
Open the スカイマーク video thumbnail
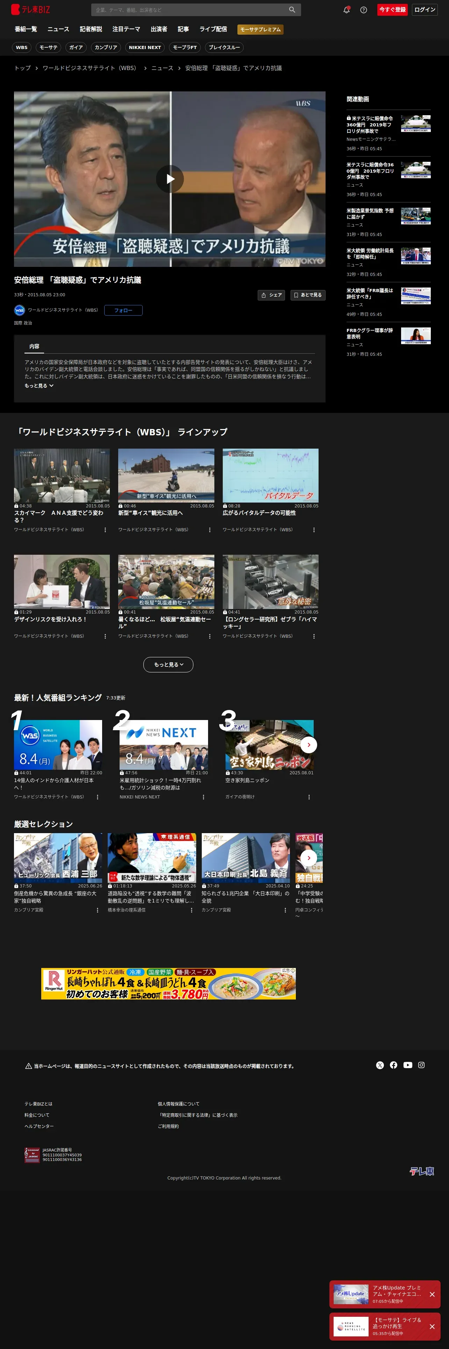click(x=62, y=476)
